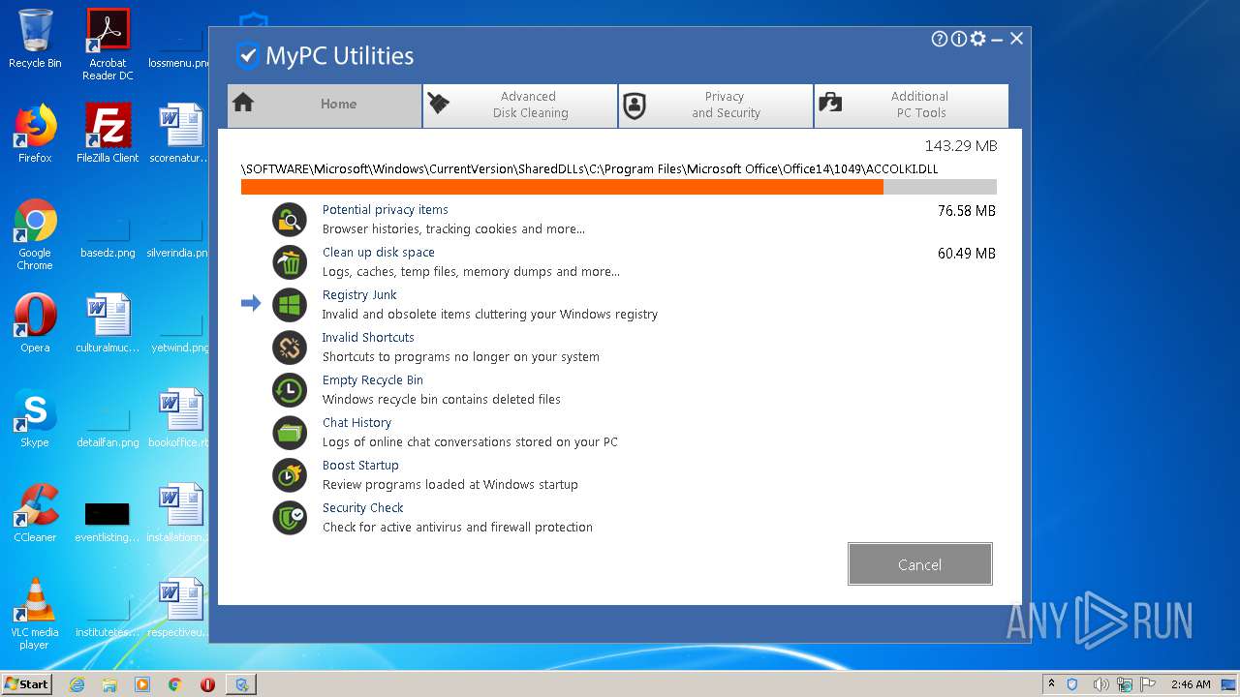Switch to the Home tab
The image size is (1240, 697).
[325, 105]
